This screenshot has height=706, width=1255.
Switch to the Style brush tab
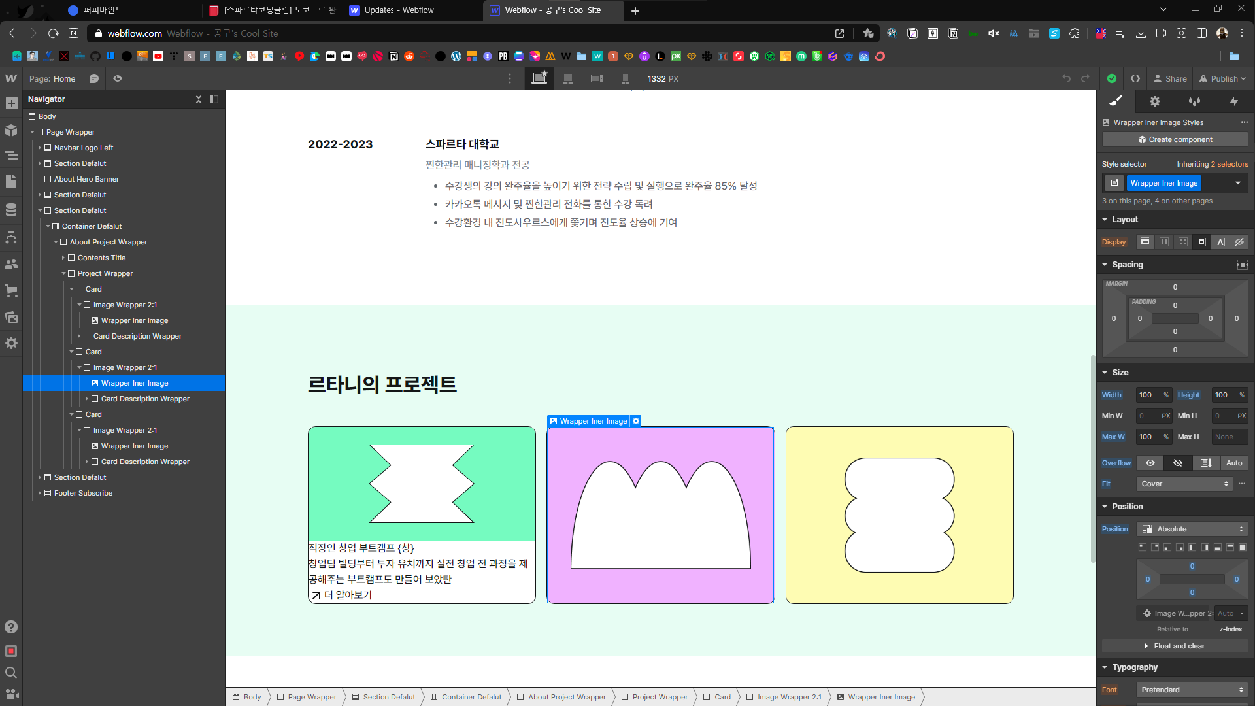[x=1116, y=101]
